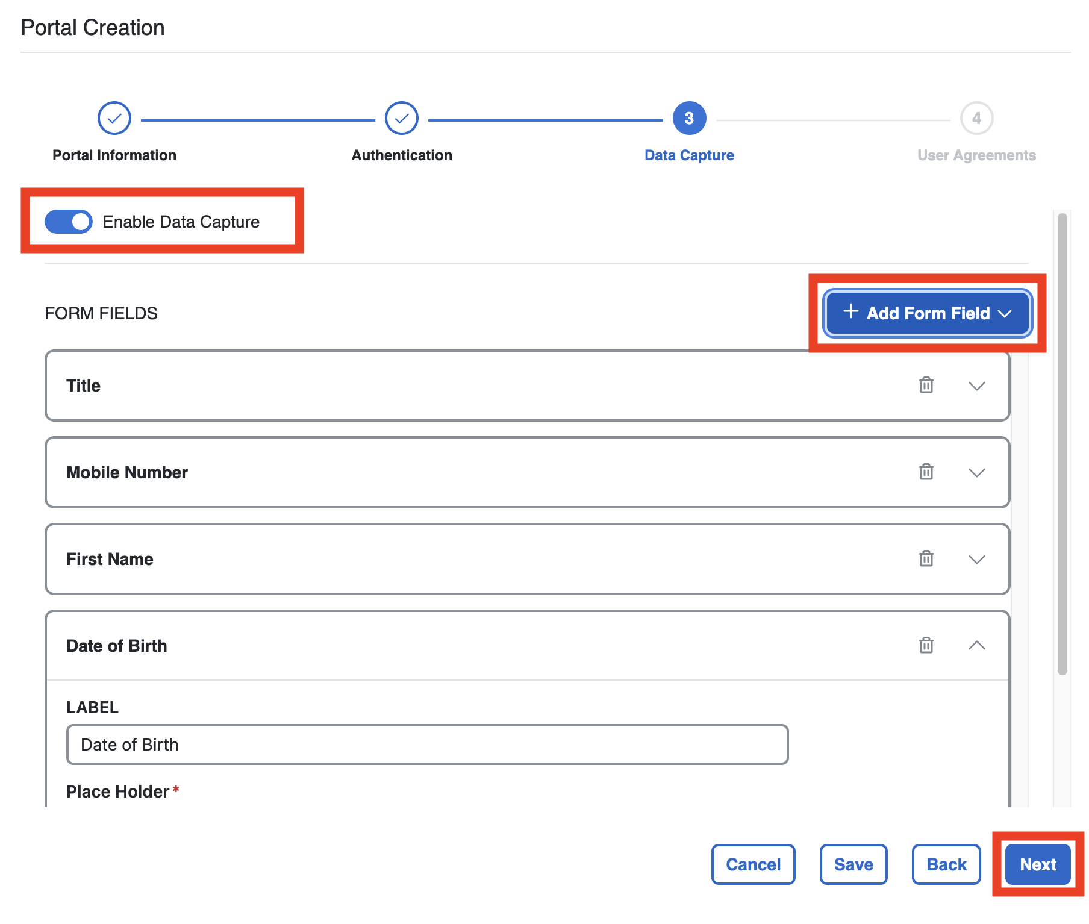Toggle the Enable Data Capture switch

tap(69, 222)
